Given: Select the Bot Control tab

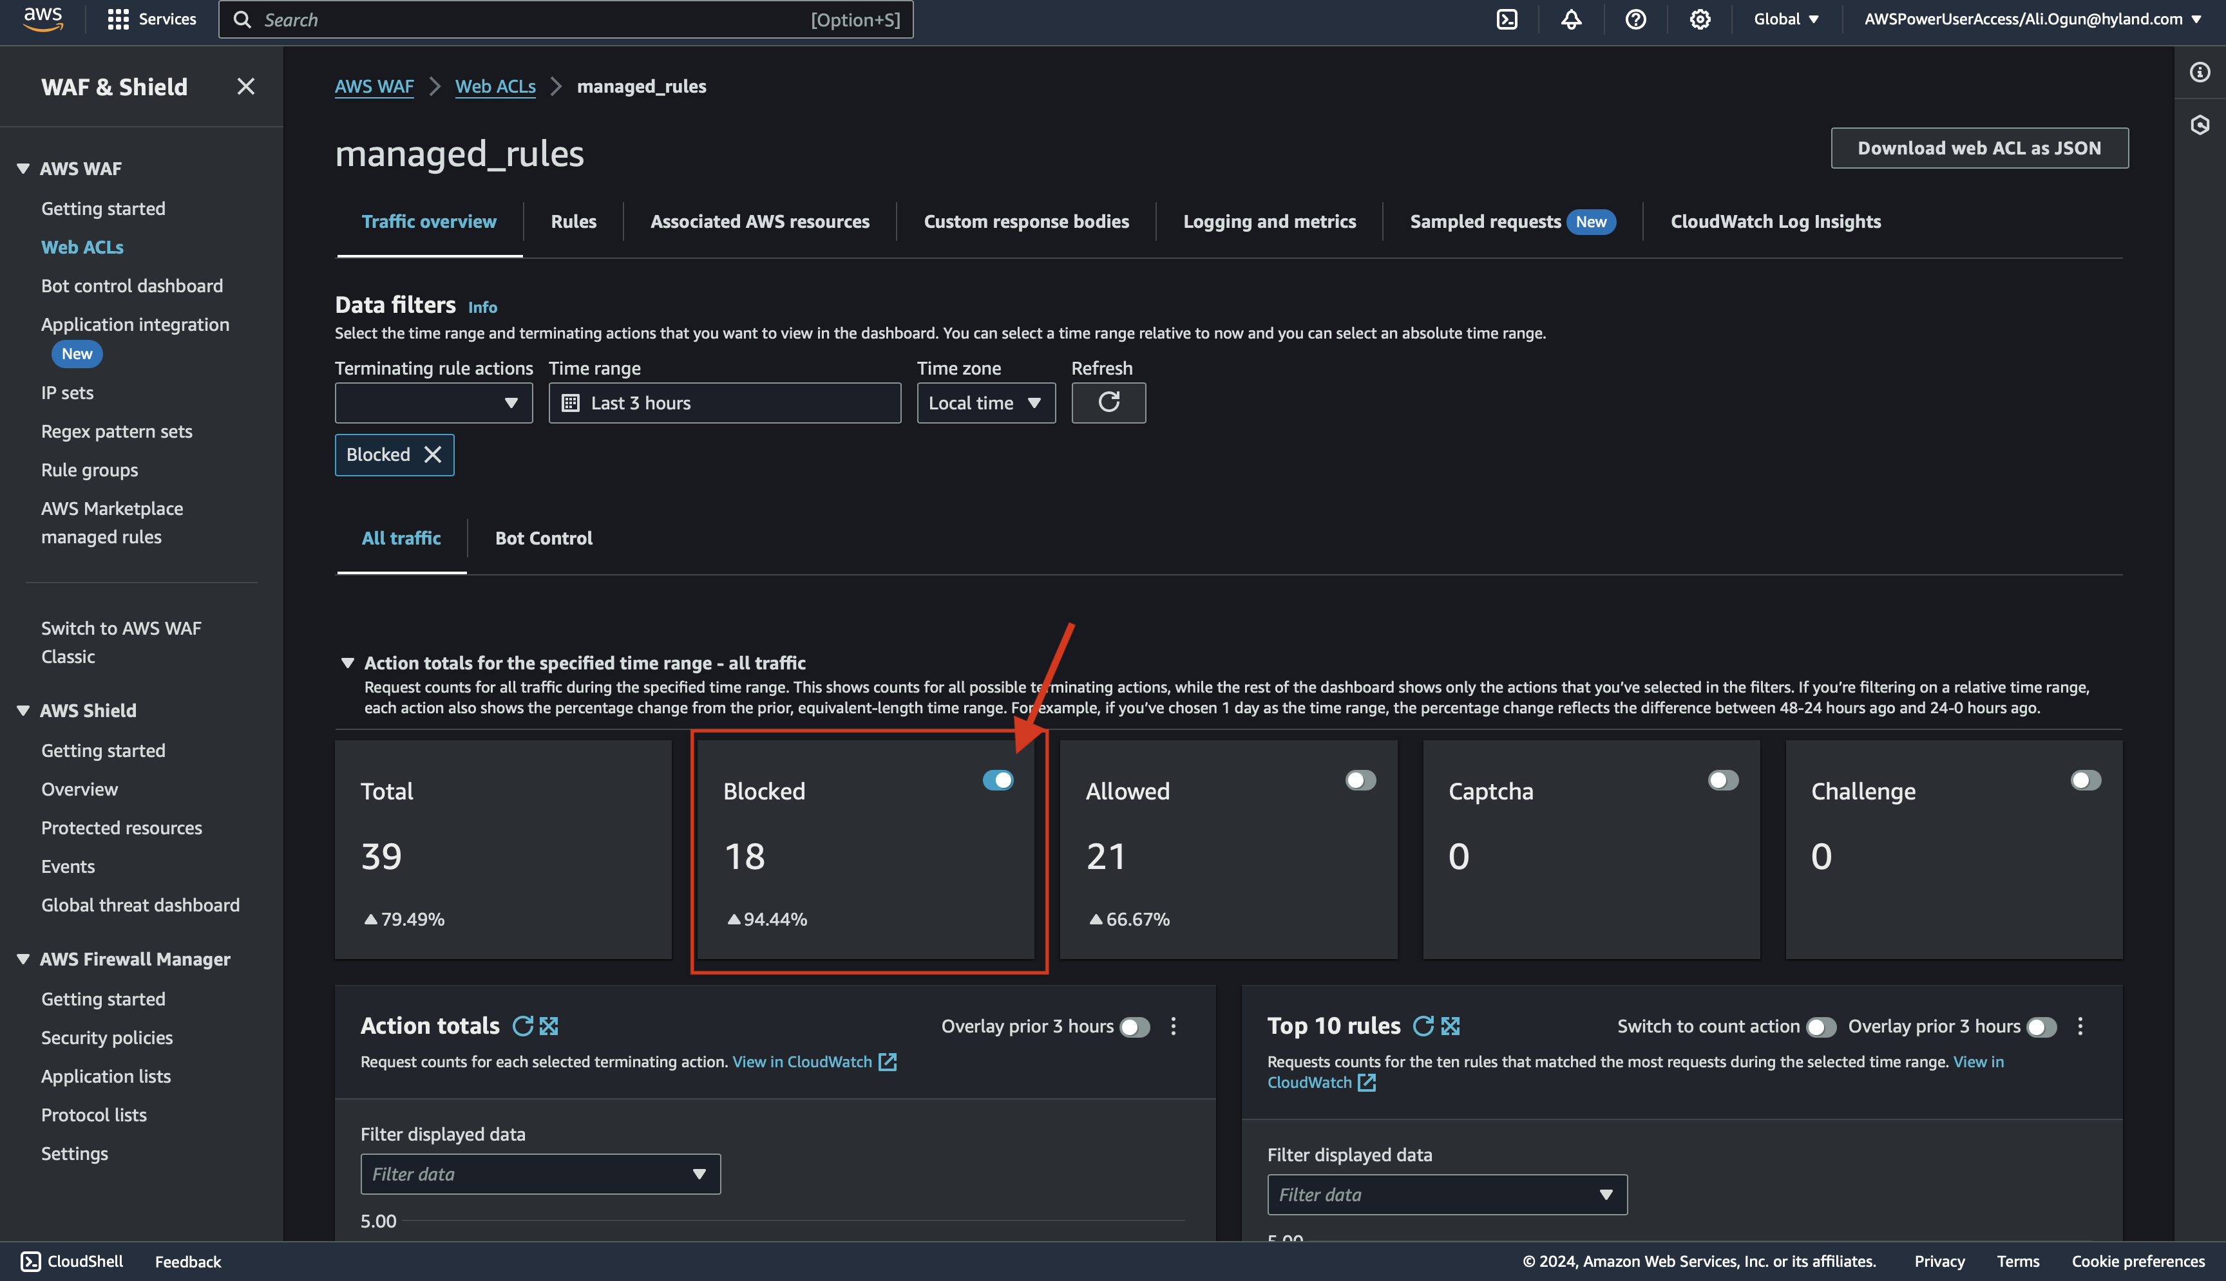Looking at the screenshot, I should tap(543, 538).
